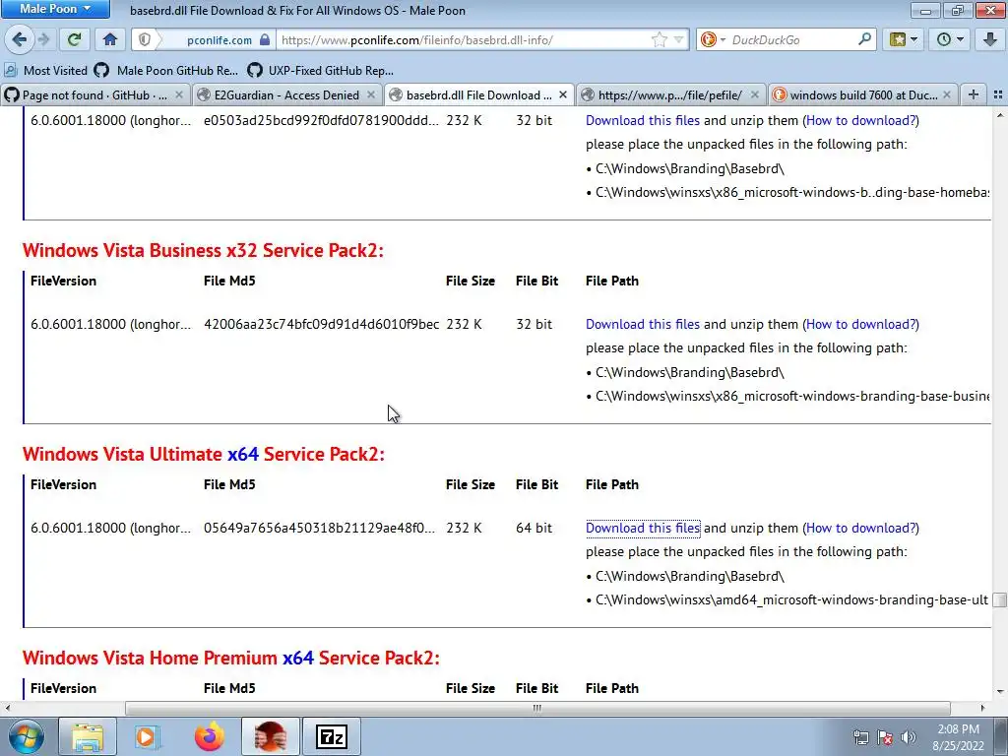Close the E2Guardian Access Denied tab
The height and width of the screenshot is (756, 1008).
371,95
